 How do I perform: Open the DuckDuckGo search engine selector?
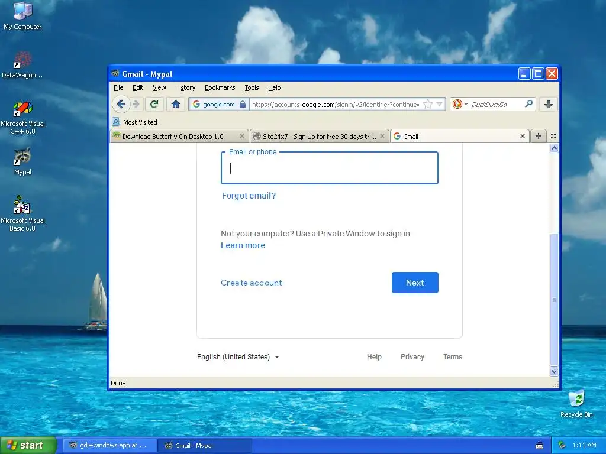point(460,104)
